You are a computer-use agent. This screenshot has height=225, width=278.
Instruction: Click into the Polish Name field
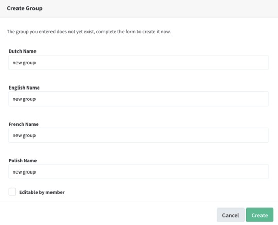(x=138, y=171)
